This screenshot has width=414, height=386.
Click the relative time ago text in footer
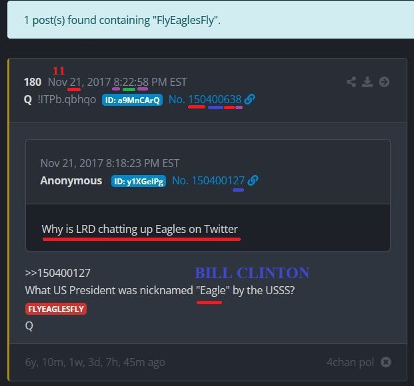[x=95, y=362]
